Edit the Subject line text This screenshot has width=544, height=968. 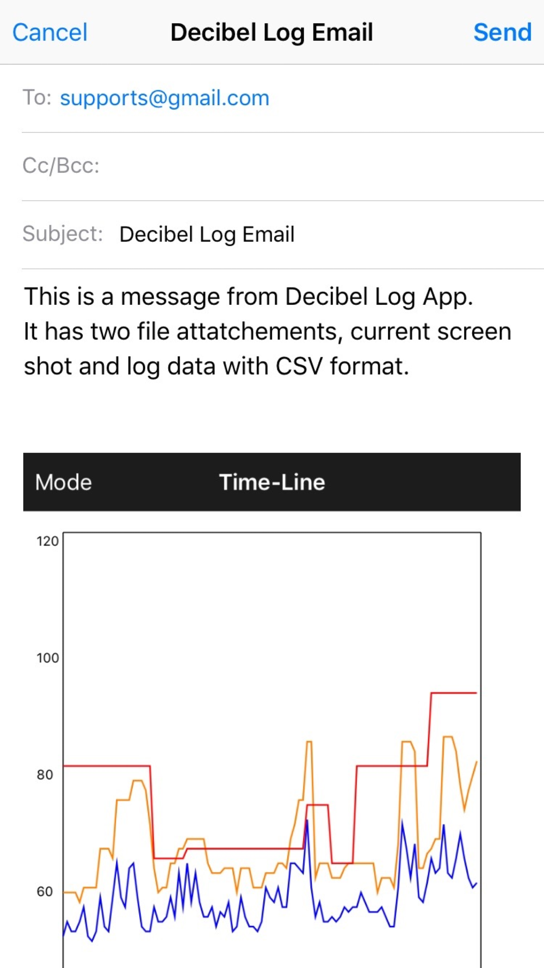[x=207, y=235]
